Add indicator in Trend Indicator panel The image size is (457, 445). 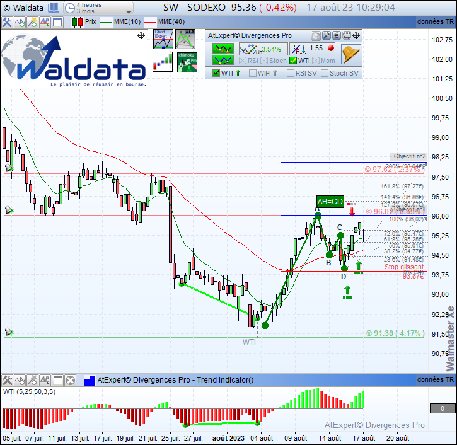(x=20, y=380)
